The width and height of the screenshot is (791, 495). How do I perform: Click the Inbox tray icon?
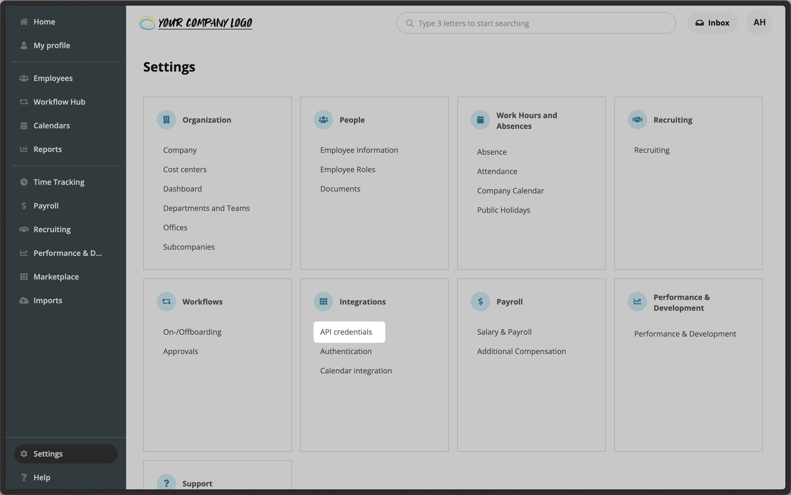[x=699, y=23]
